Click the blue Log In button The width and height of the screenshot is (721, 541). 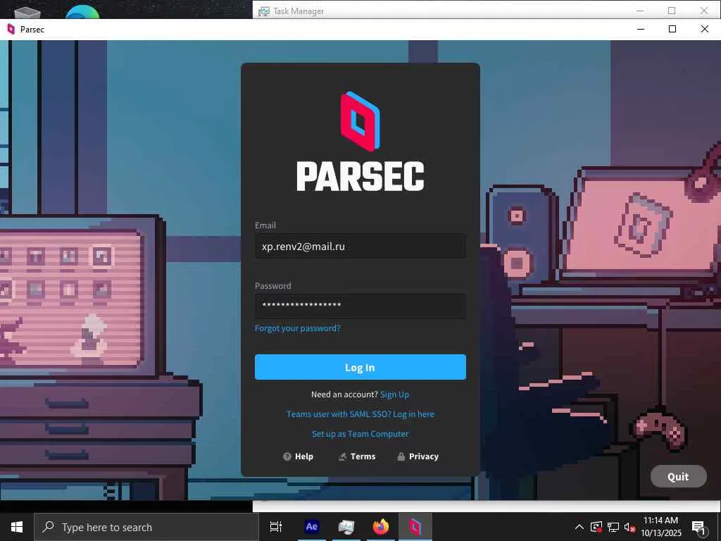click(360, 367)
